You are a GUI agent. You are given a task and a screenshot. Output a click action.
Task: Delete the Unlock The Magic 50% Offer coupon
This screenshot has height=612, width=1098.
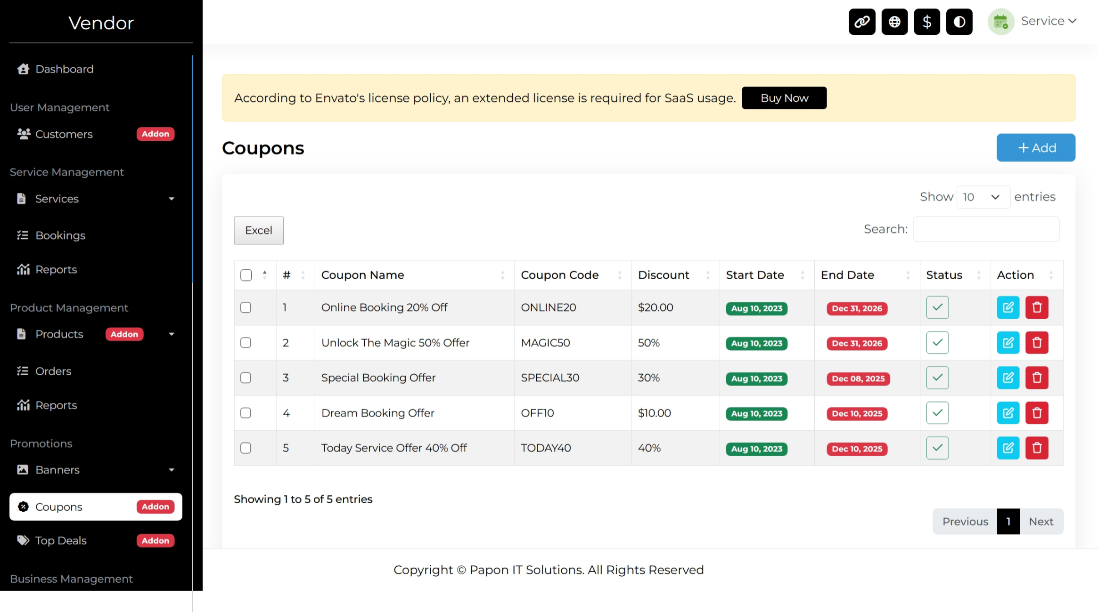(x=1037, y=343)
